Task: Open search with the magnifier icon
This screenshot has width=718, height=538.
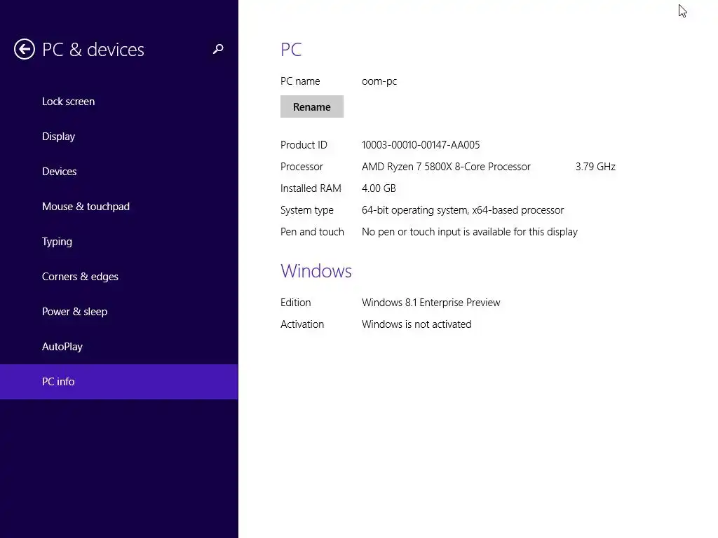Action: [x=218, y=49]
